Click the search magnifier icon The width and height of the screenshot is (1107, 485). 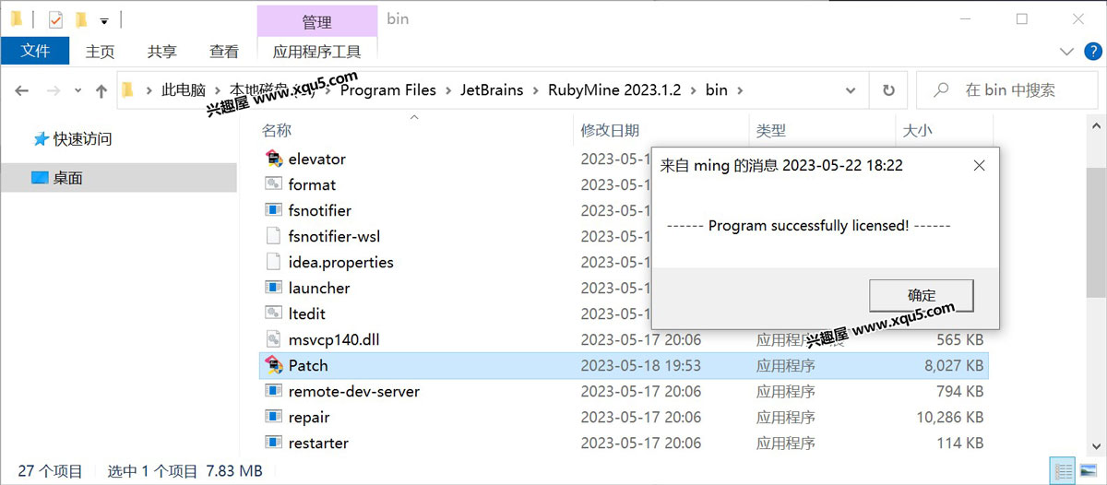(942, 90)
